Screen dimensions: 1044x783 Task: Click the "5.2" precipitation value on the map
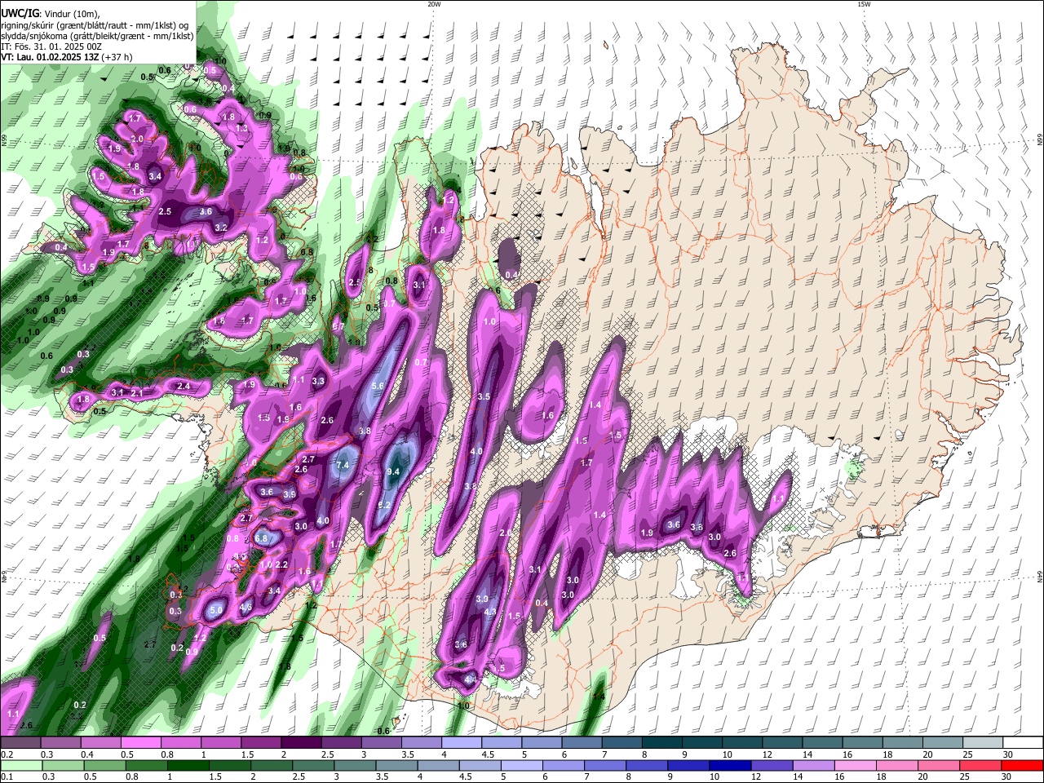coord(385,506)
